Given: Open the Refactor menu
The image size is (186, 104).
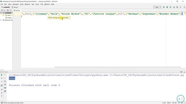Looking at the screenshot, I should 28,4.
